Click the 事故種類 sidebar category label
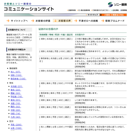The width and height of the screenshot is (131, 131). click(x=13, y=68)
